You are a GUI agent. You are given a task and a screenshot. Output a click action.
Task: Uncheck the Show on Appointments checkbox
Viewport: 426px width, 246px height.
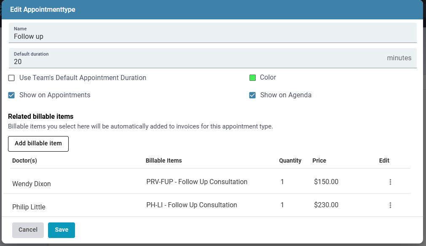12,95
